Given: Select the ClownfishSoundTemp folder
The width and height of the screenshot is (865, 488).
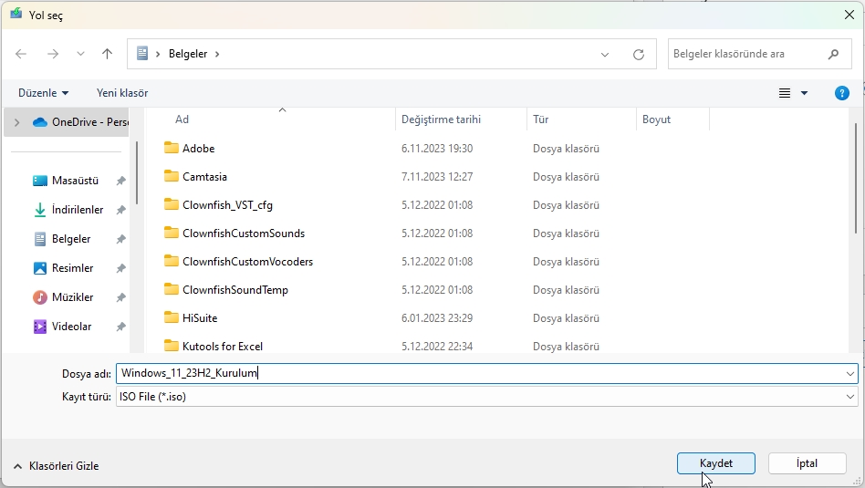Looking at the screenshot, I should click(235, 290).
